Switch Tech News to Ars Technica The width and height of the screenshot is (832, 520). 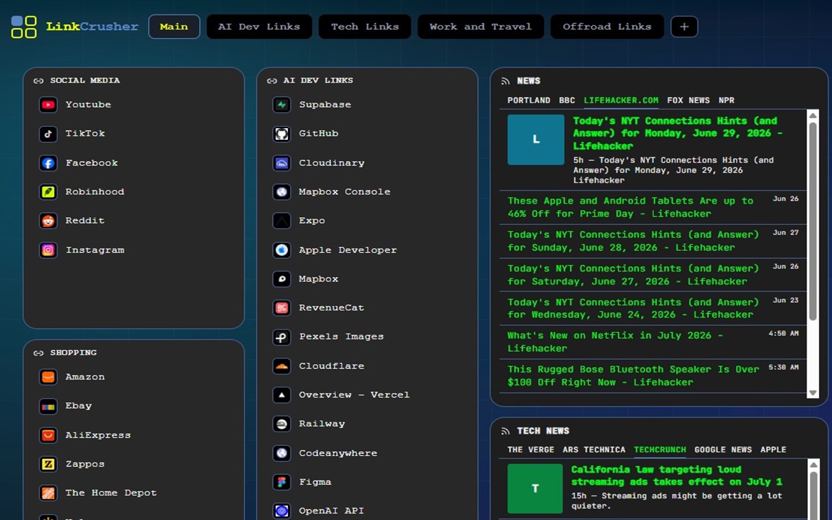pyautogui.click(x=594, y=450)
